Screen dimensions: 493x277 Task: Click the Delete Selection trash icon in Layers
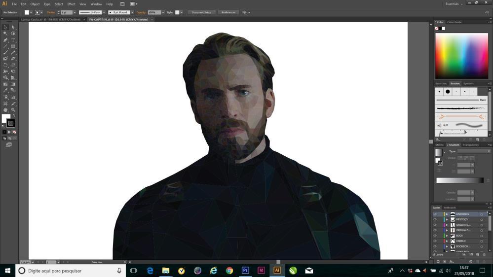click(x=484, y=255)
